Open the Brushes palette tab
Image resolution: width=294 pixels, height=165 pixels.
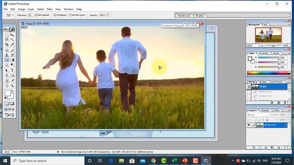[x=200, y=16]
